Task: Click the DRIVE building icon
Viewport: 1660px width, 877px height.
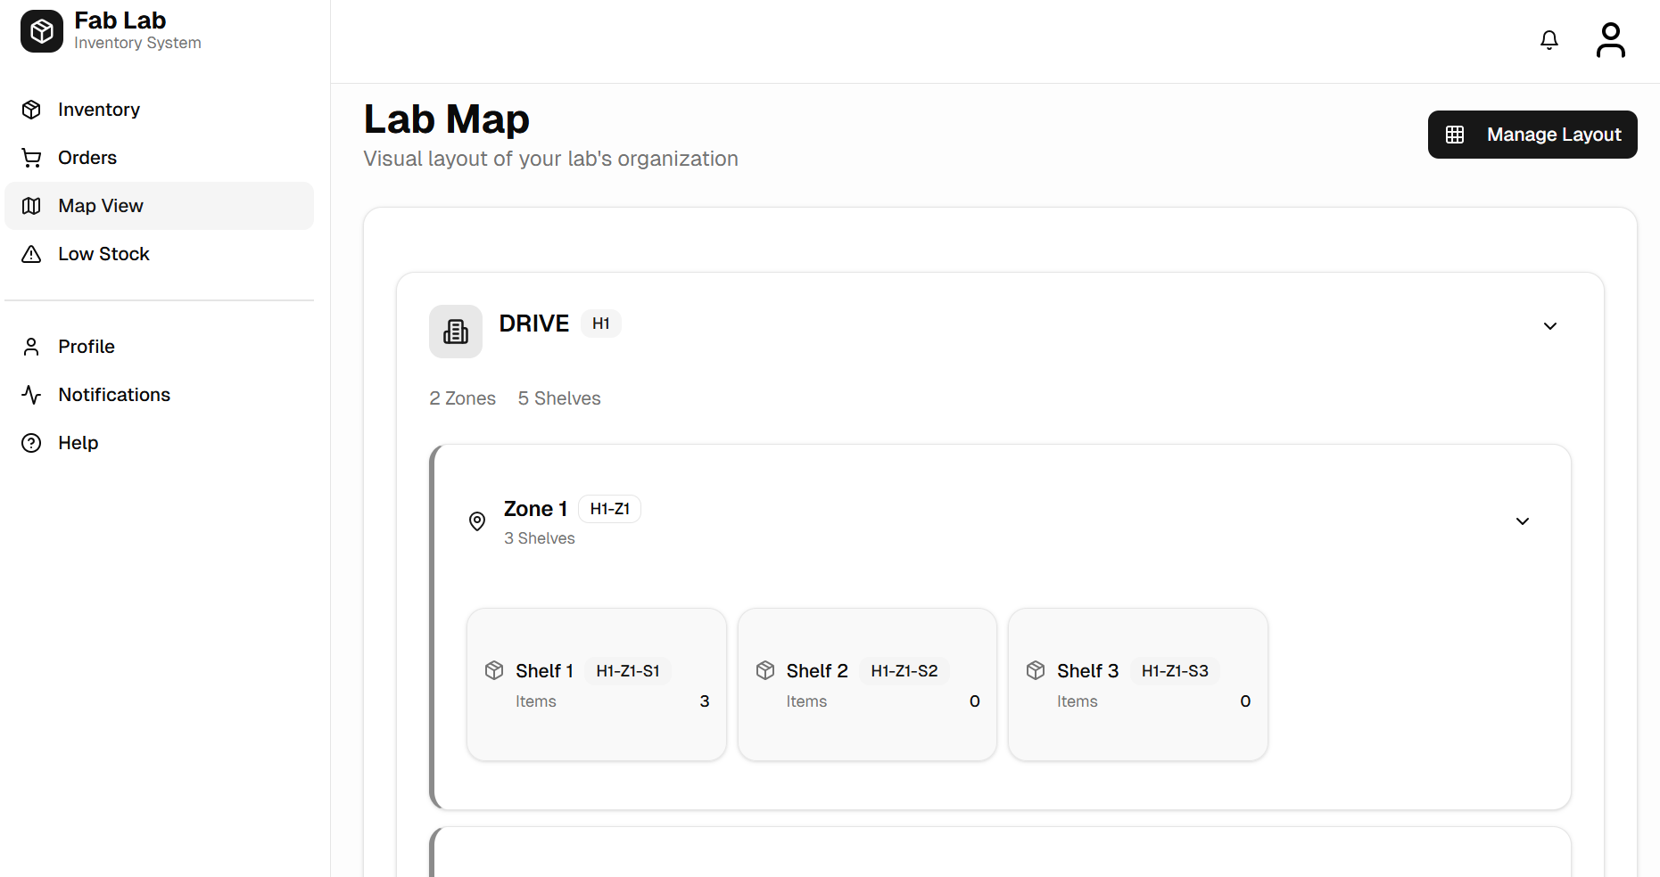Action: point(456,332)
